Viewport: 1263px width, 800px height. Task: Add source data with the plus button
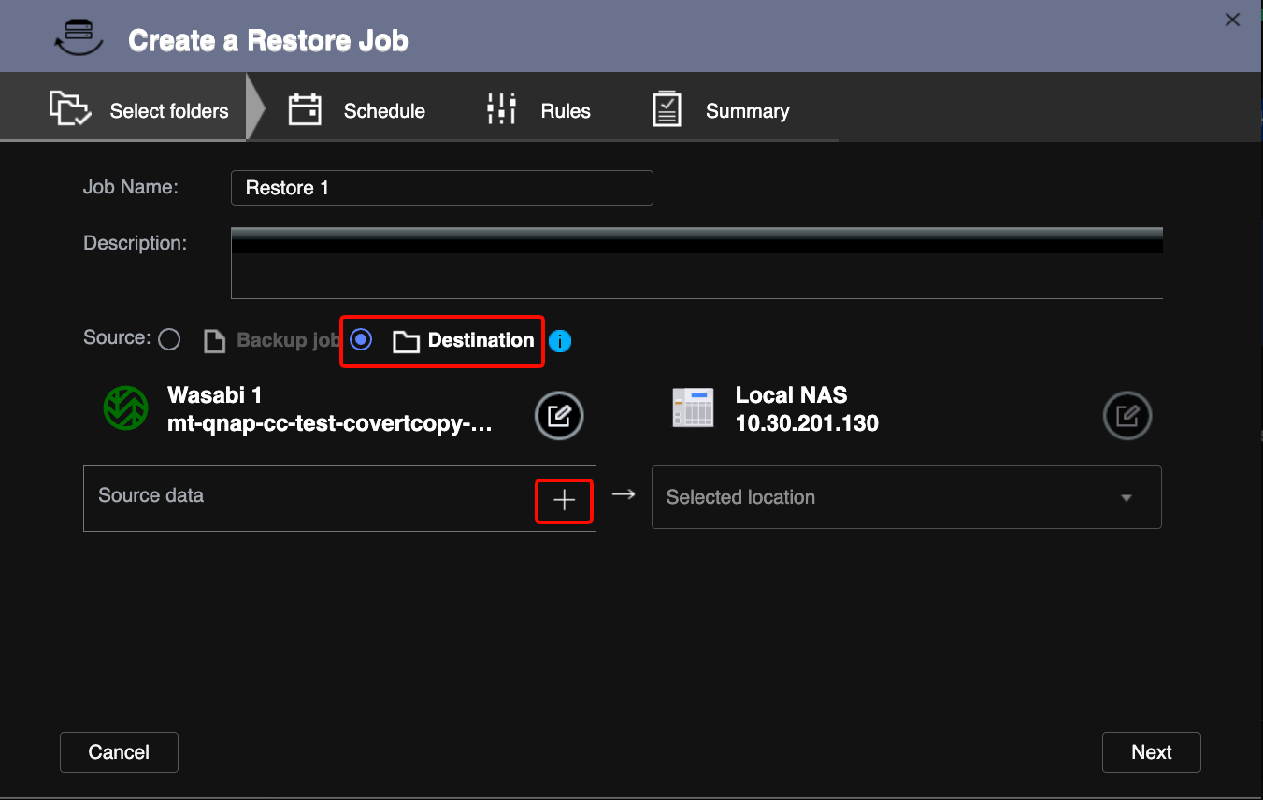coord(564,501)
